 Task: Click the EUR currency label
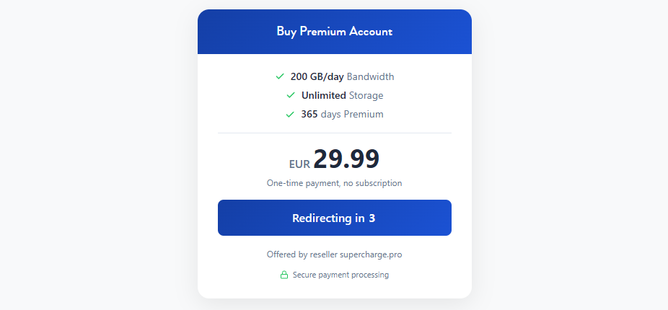tap(299, 164)
